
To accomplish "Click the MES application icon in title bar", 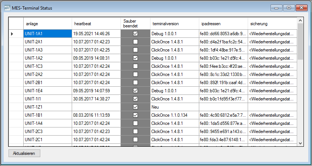I will point(7,8).
